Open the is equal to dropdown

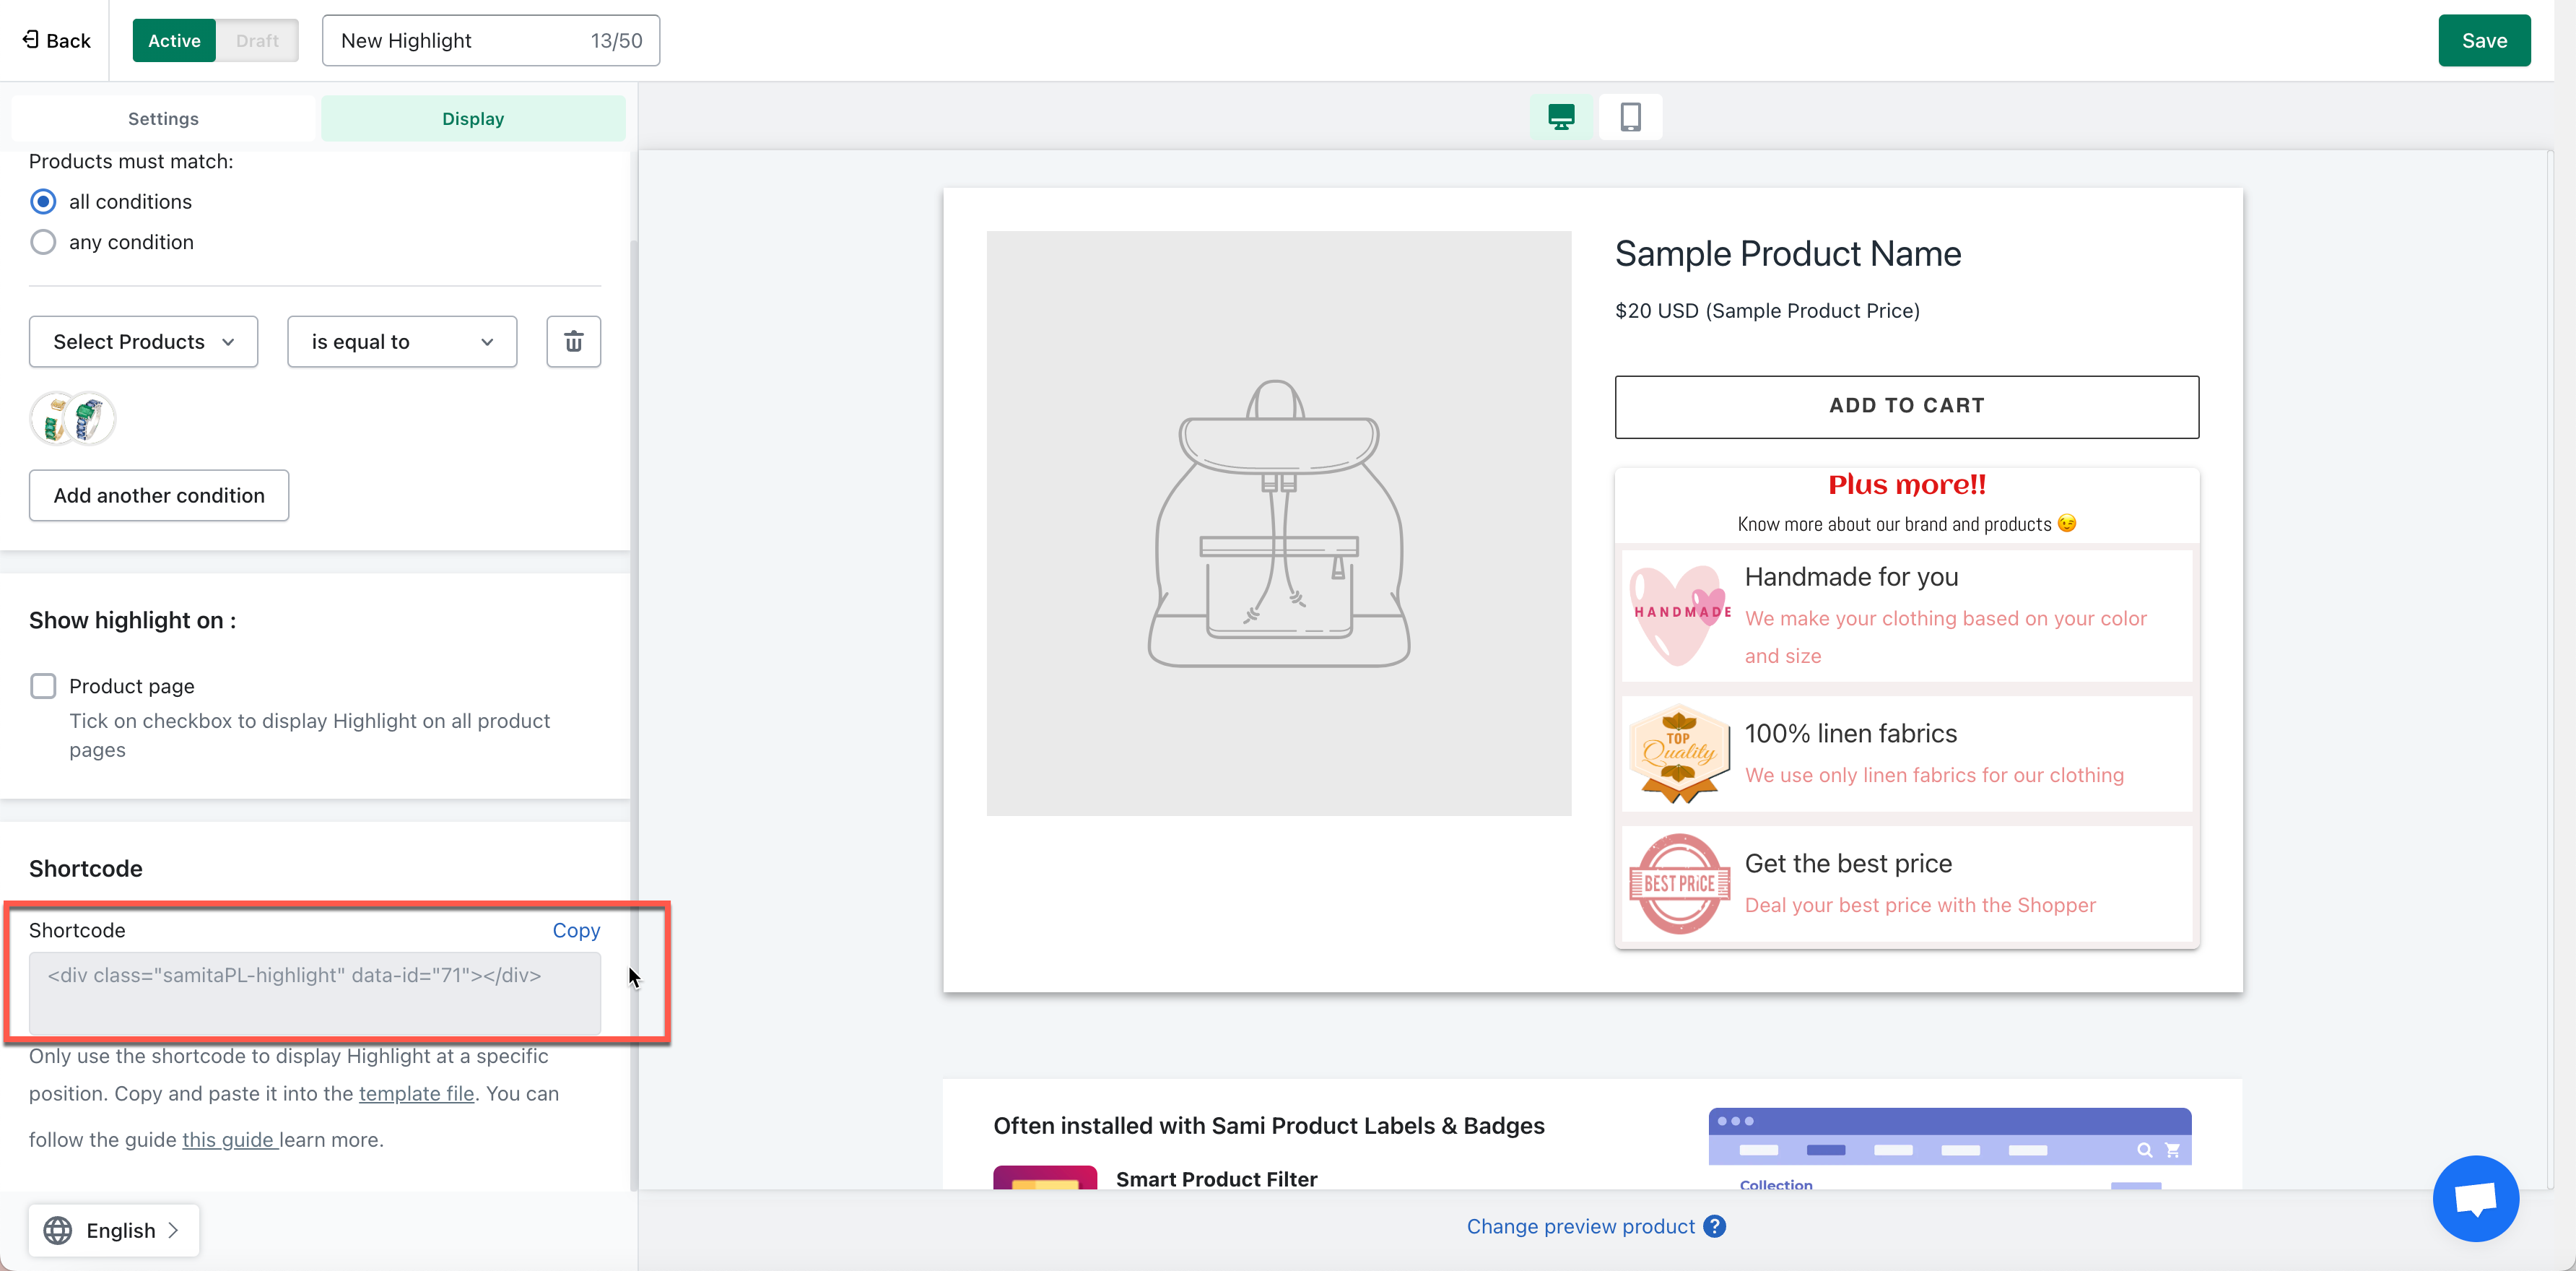(402, 342)
